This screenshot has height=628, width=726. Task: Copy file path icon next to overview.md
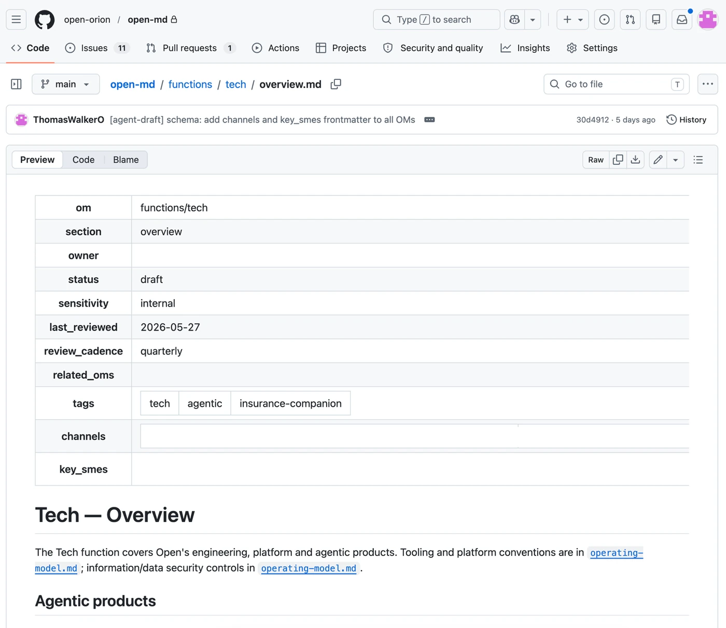(336, 84)
